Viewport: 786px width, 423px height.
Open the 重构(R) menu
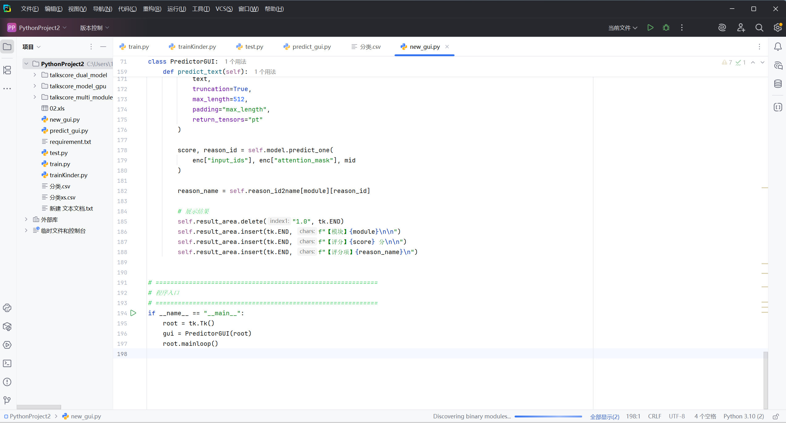152,9
